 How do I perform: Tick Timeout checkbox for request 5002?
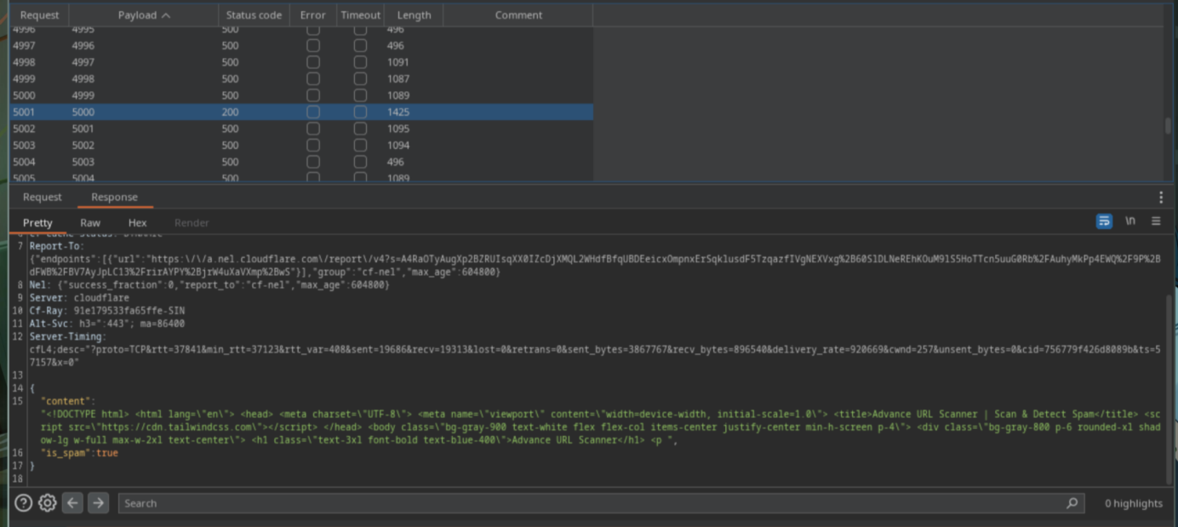pos(360,129)
